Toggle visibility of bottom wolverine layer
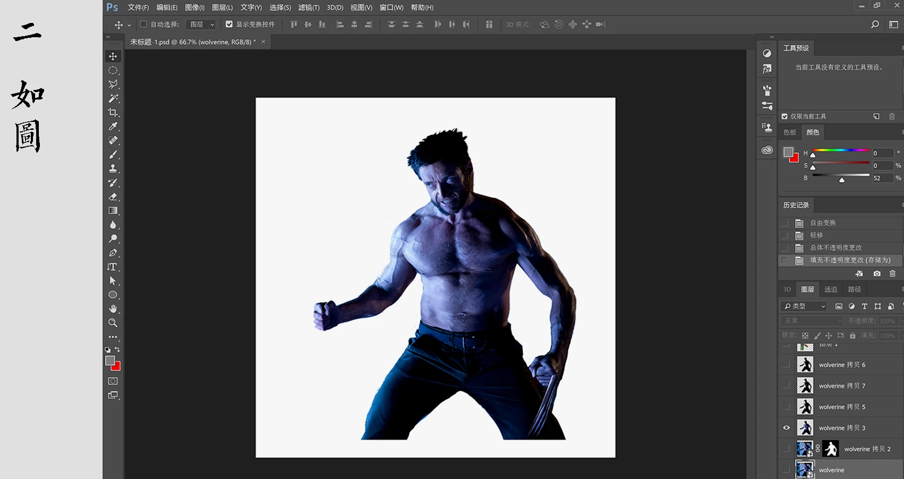This screenshot has height=479, width=904. click(786, 470)
